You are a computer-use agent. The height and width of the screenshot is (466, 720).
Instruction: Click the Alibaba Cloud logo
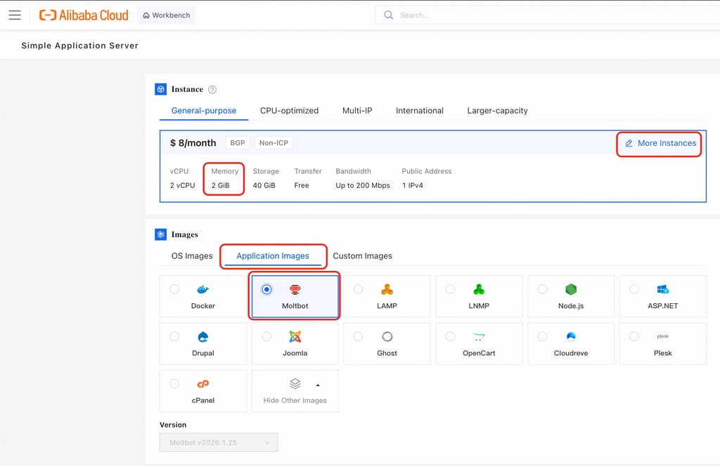click(x=84, y=15)
